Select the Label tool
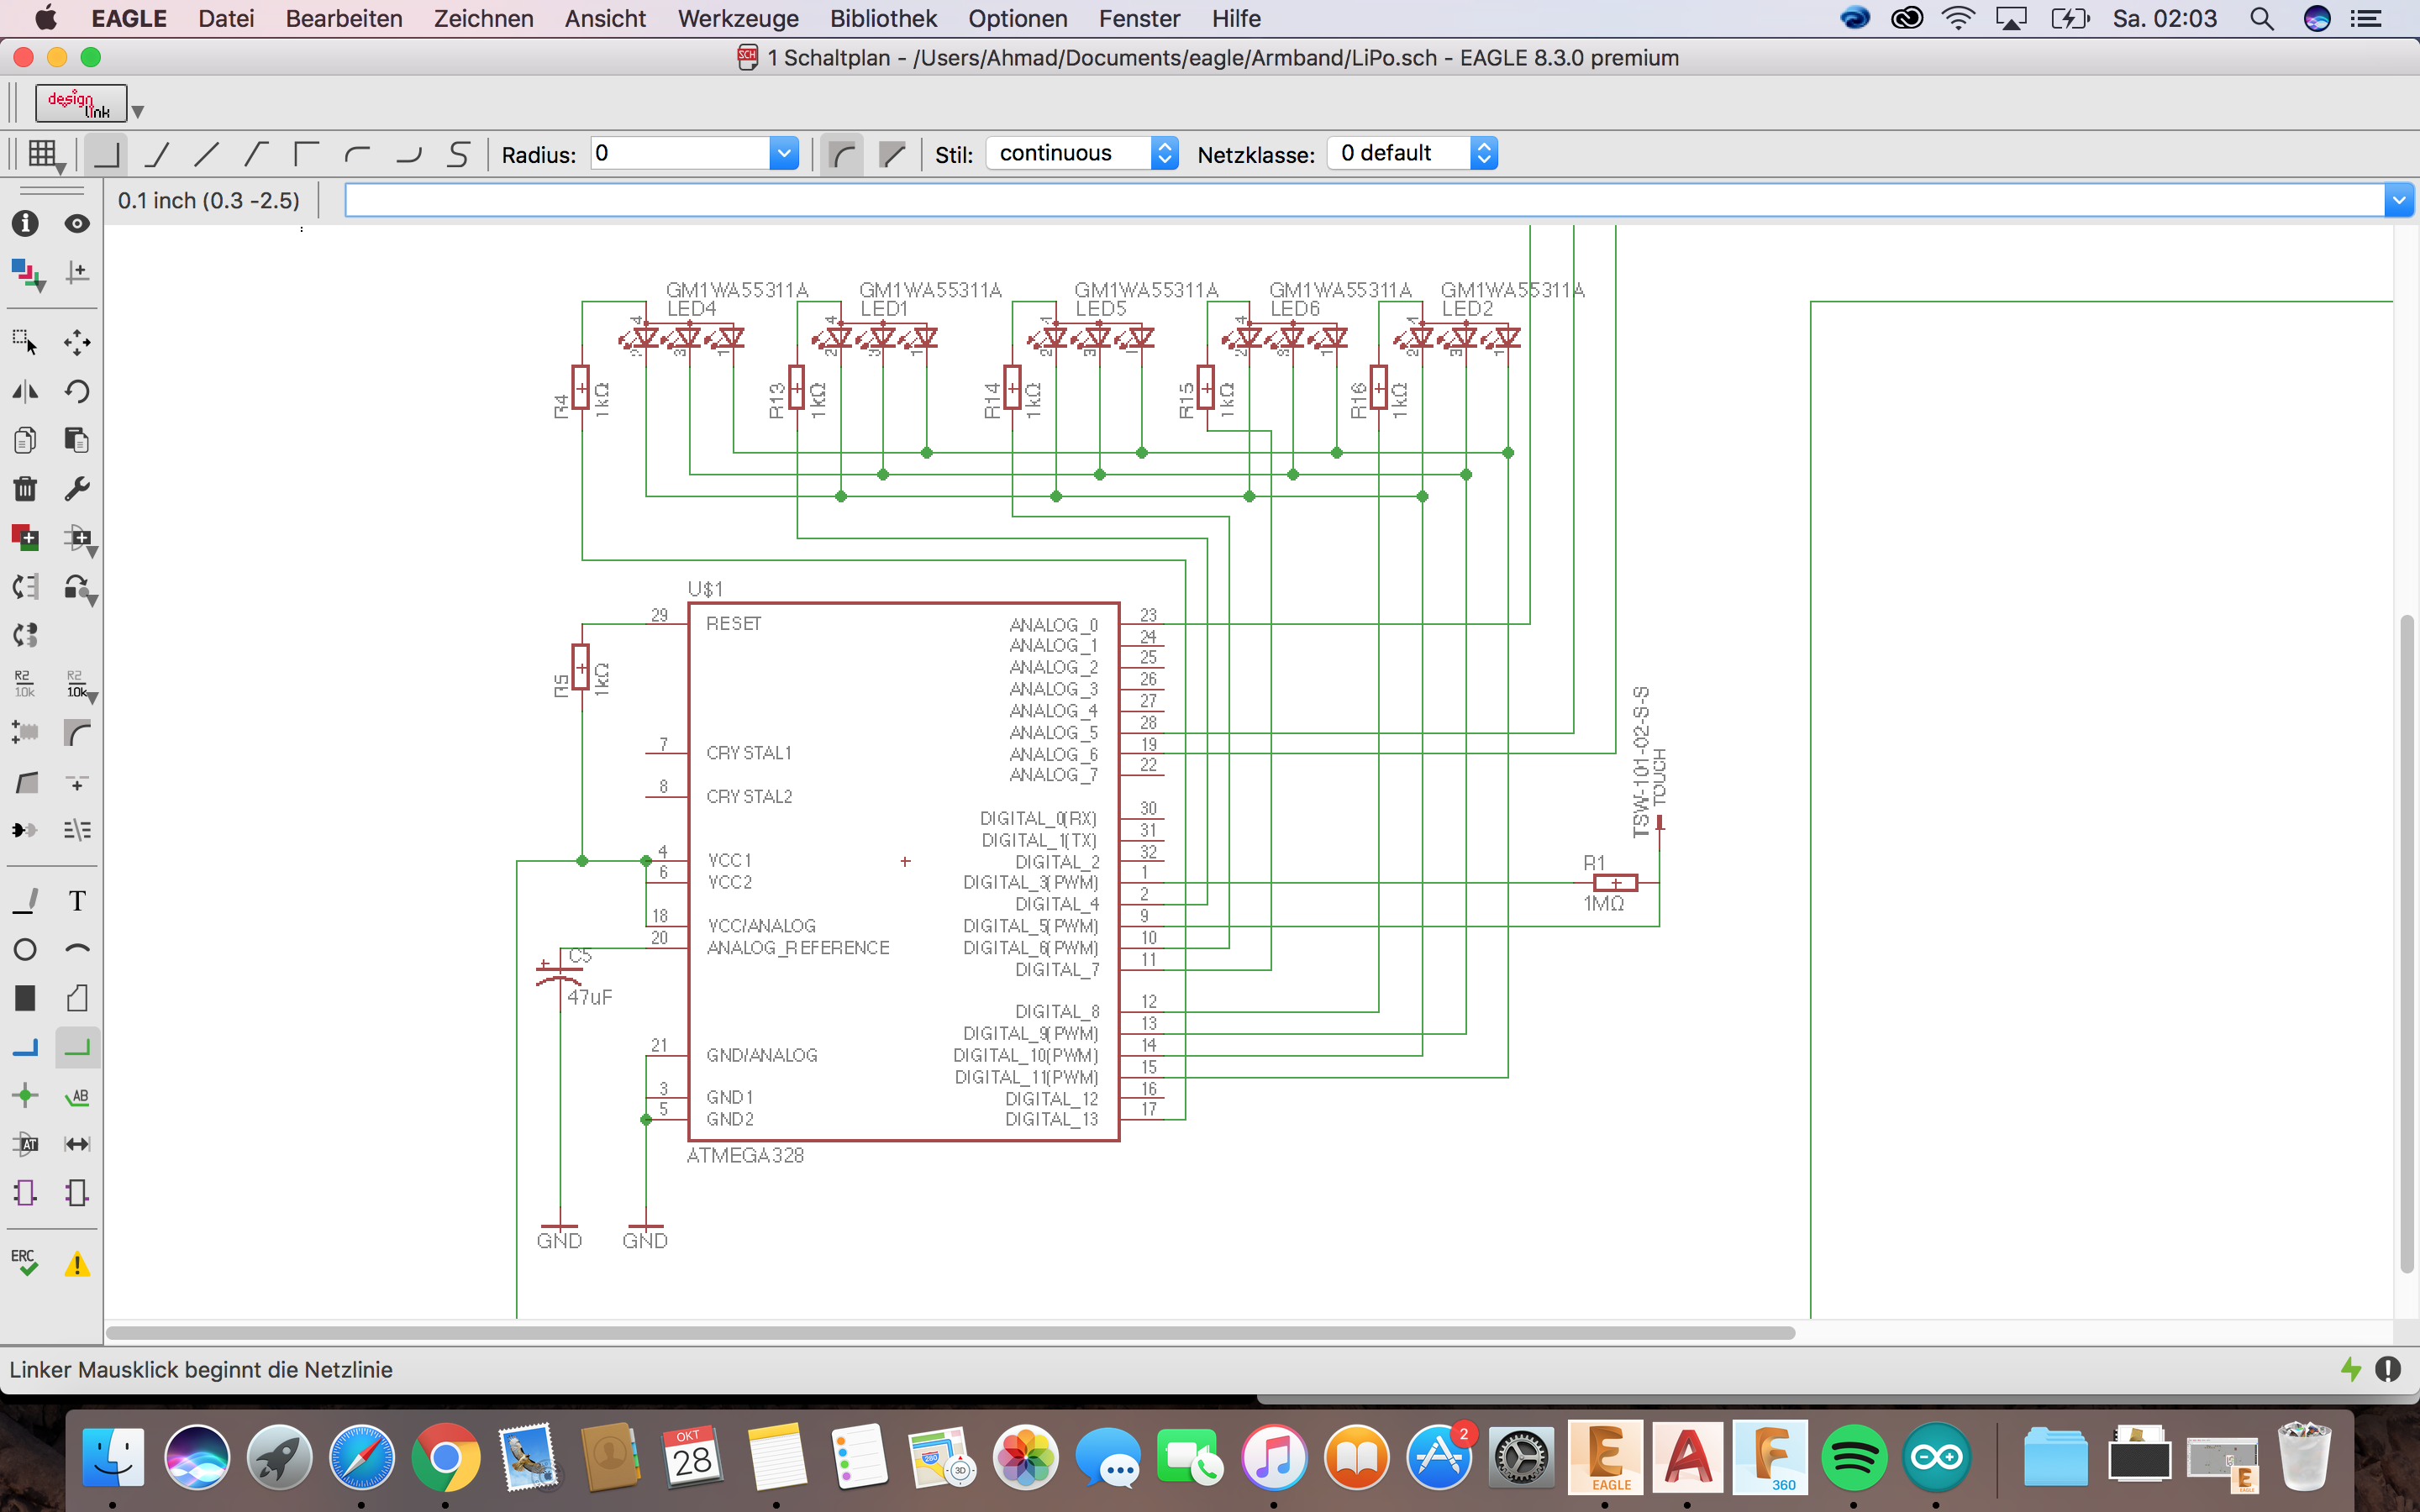Image resolution: width=2420 pixels, height=1512 pixels. (x=77, y=1096)
